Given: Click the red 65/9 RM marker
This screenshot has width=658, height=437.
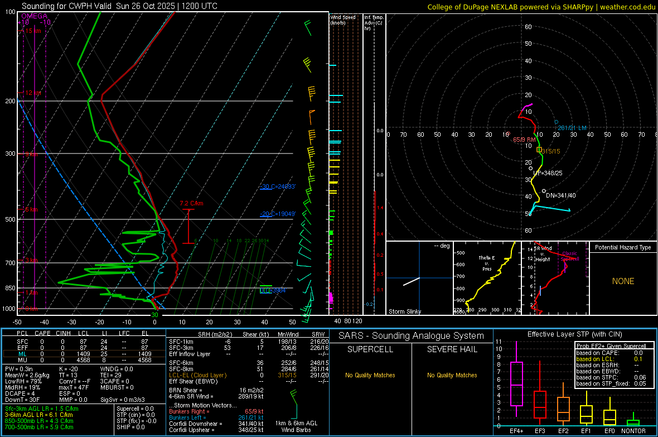Looking at the screenshot, I should point(509,134).
